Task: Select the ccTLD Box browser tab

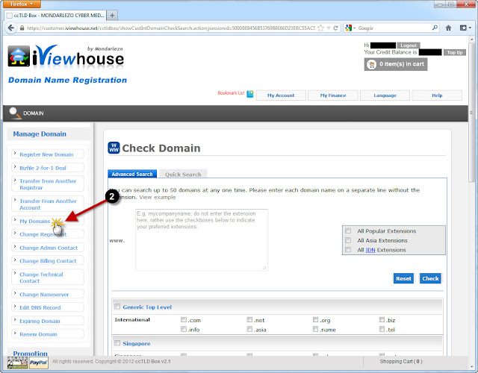Action: point(55,15)
